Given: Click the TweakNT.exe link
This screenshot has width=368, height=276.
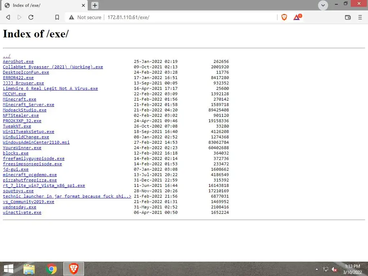Looking at the screenshot, I should (x=17, y=126).
